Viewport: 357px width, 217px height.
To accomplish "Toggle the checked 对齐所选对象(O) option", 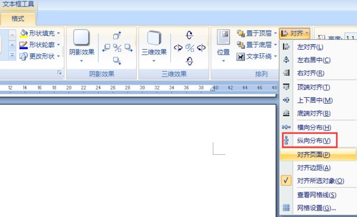I will (318, 181).
